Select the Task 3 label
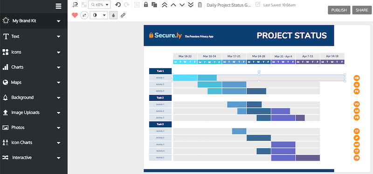The height and width of the screenshot is (174, 373). 160,124
